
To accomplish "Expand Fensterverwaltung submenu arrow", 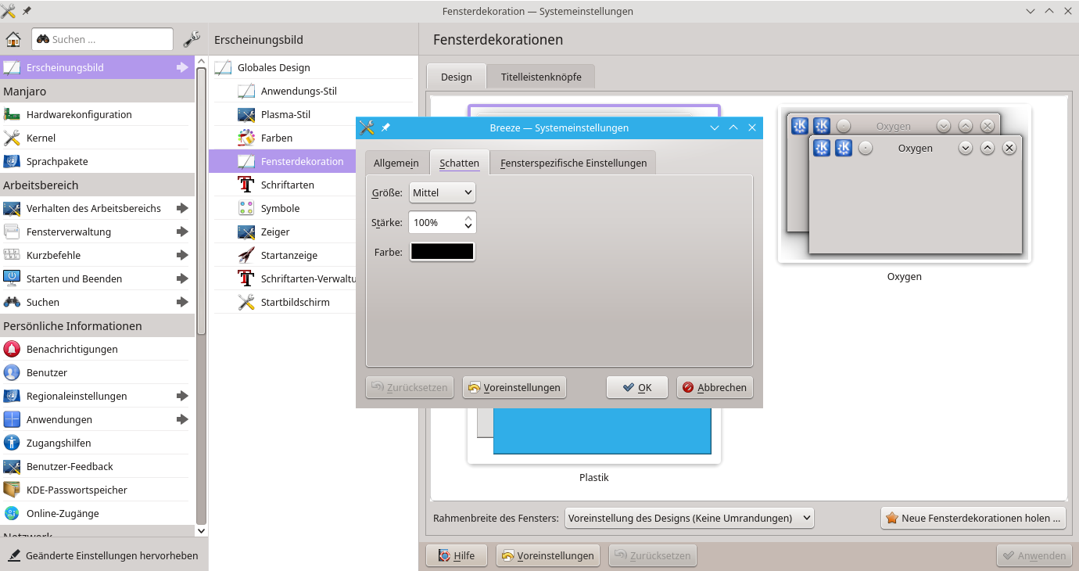I will (x=182, y=232).
